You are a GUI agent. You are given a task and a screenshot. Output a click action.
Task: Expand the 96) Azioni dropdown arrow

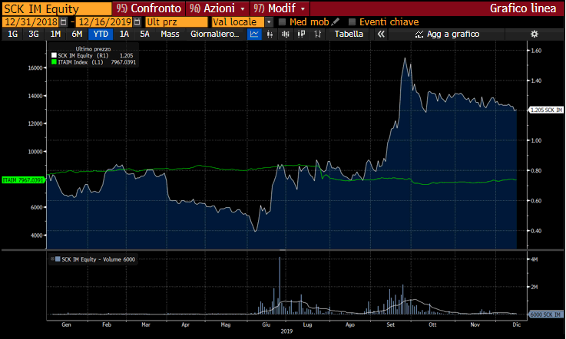click(243, 8)
